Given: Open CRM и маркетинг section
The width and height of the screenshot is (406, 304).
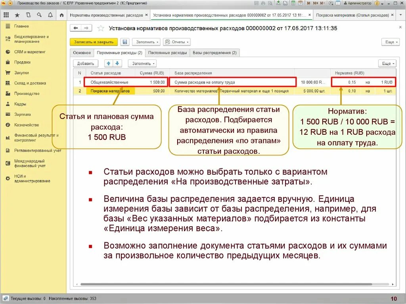Looking at the screenshot, I should pos(30,52).
